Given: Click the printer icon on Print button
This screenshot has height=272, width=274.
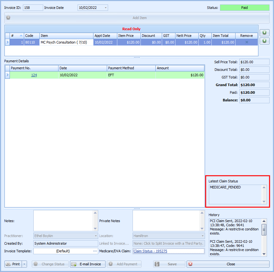Looking at the screenshot, I should tap(8, 264).
